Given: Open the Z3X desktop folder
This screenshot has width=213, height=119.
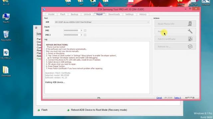Looking at the screenshot, I should [106, 2].
